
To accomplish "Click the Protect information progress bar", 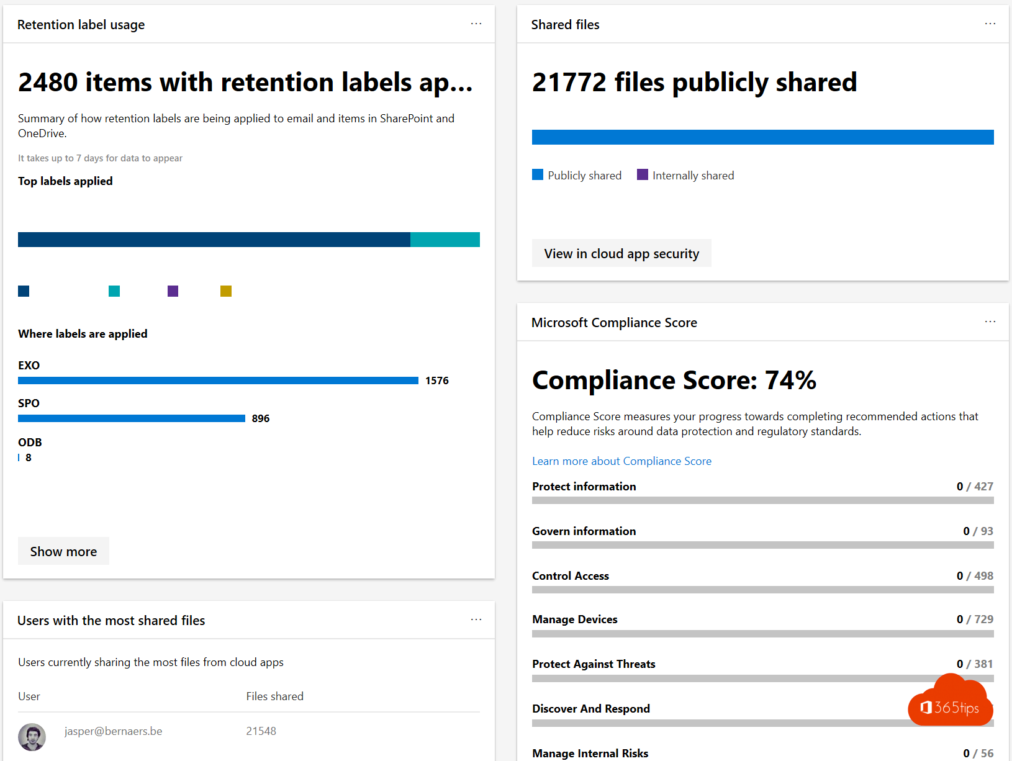I will pyautogui.click(x=763, y=500).
